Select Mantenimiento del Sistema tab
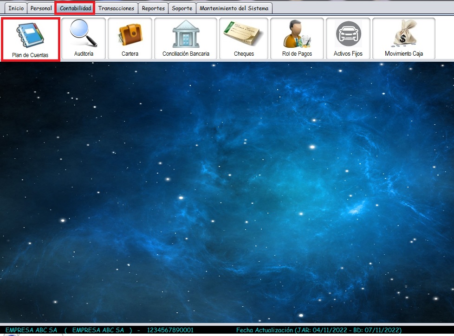The width and height of the screenshot is (454, 336). (234, 8)
